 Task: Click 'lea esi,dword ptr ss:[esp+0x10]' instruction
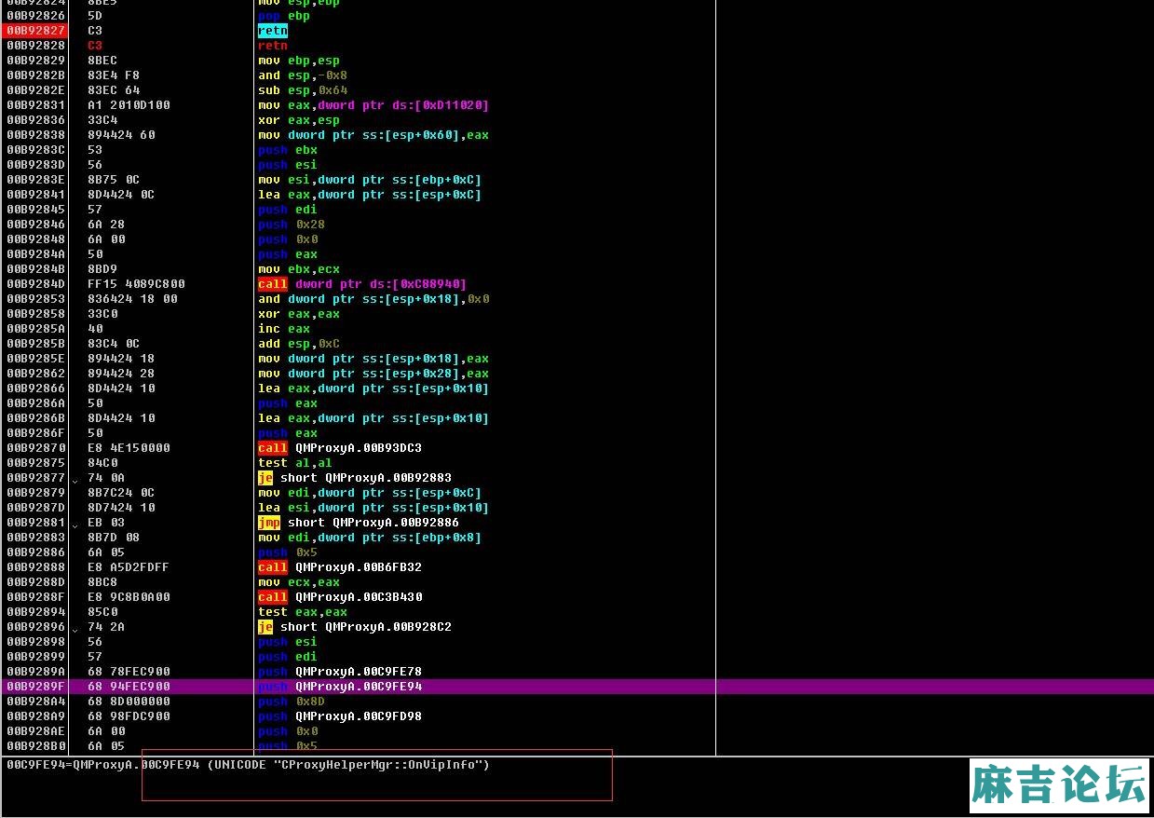[x=373, y=508]
